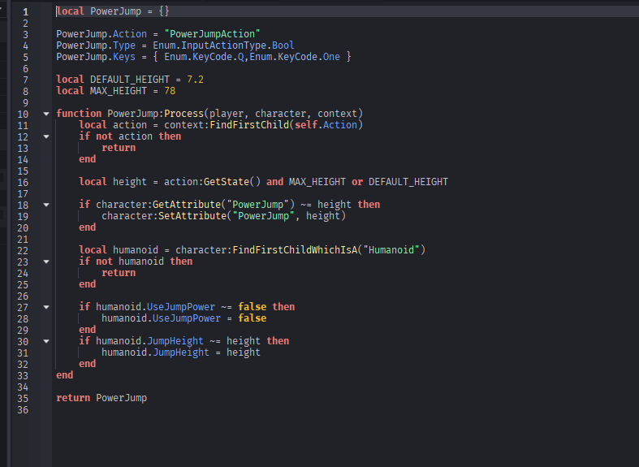Click the final 'end' on line 33
The image size is (639, 467).
(65, 375)
